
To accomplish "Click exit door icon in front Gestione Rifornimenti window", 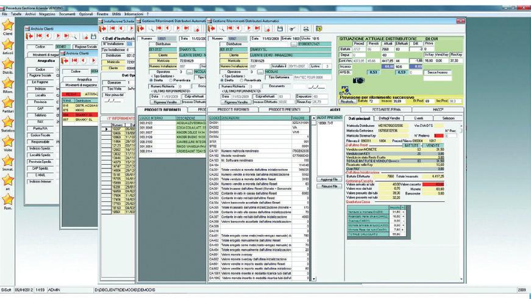I will [212, 29].
